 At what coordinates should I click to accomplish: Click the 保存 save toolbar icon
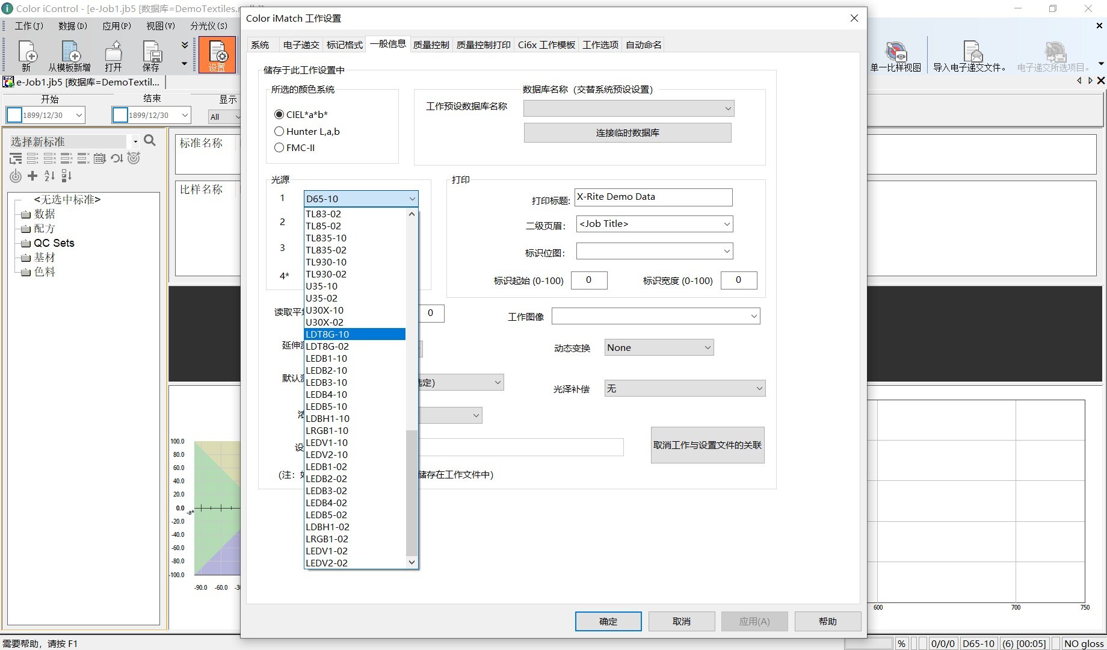pos(151,53)
